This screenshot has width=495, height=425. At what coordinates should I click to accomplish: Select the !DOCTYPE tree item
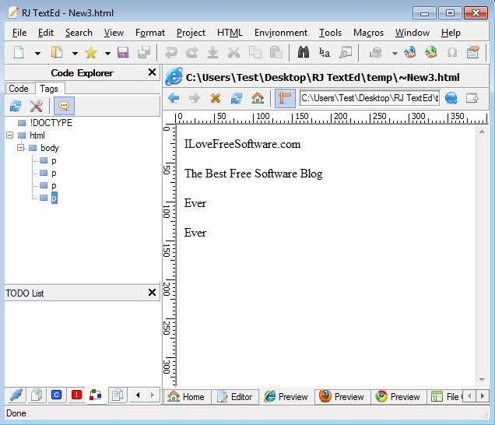(x=51, y=123)
